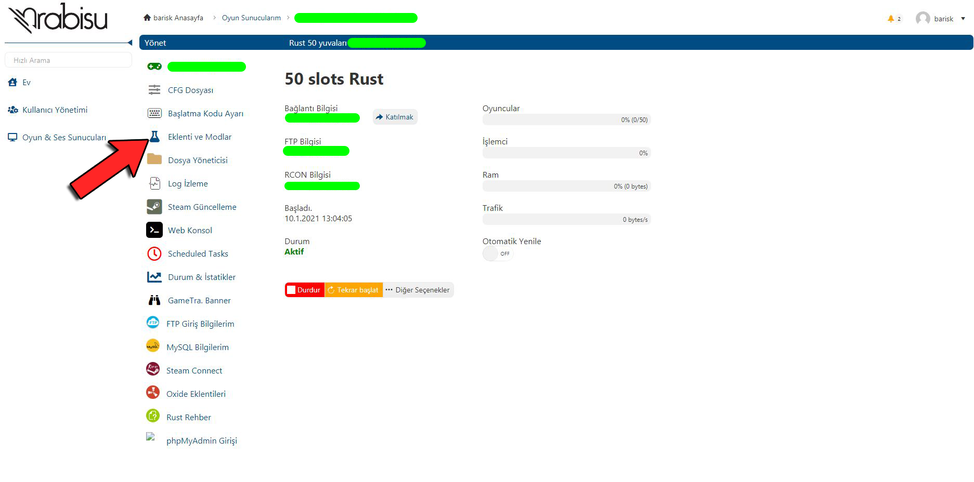Viewport: 974px width, 482px height.
Task: Open Web Konsol link
Action: (x=190, y=230)
